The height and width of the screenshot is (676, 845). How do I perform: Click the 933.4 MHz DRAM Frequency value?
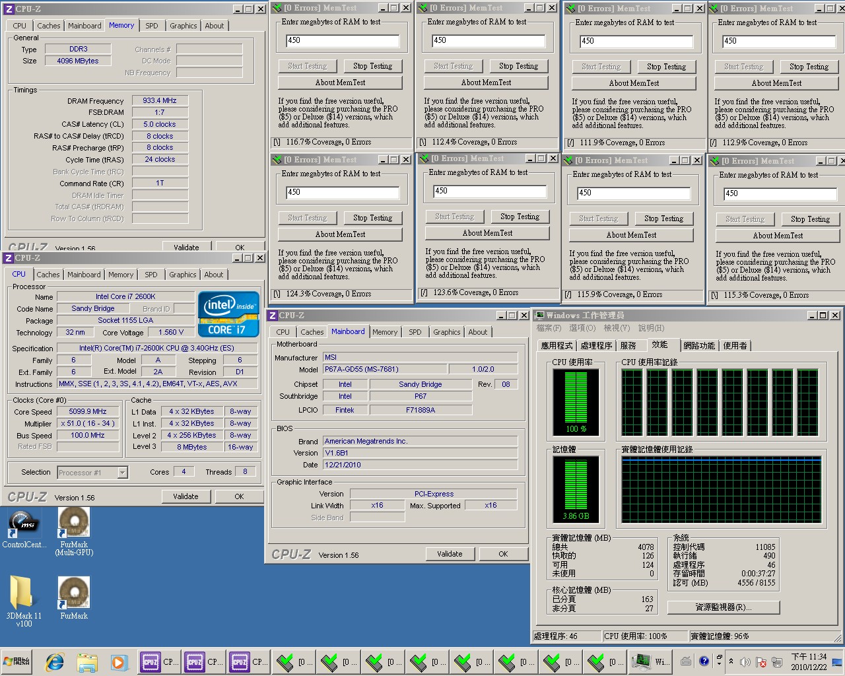(160, 100)
